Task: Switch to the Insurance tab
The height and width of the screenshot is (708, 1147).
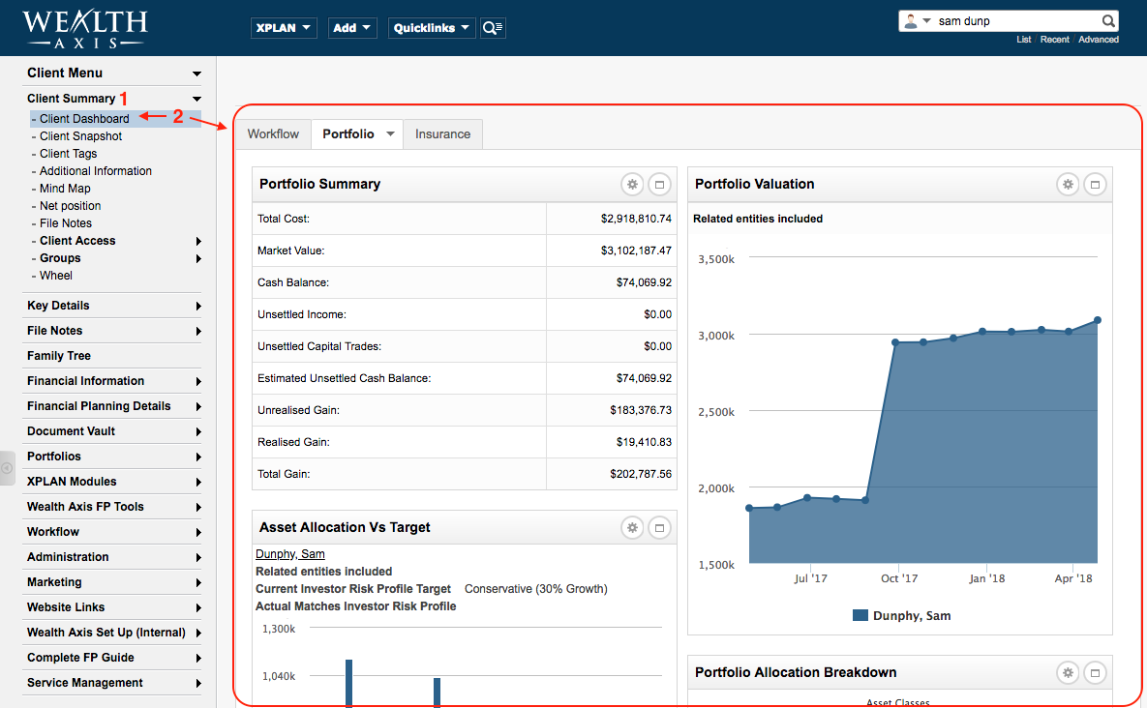Action: pyautogui.click(x=442, y=134)
